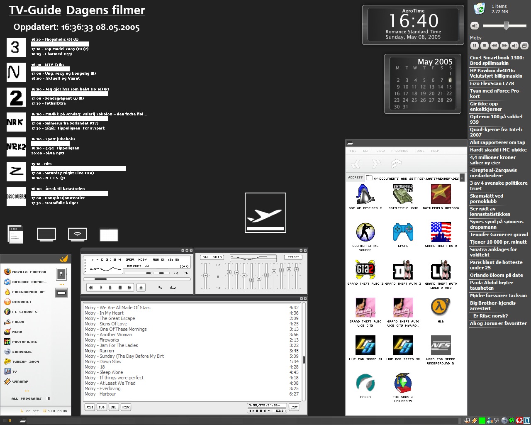Click Winamp eject button to open a file
531x425 pixels.
141,287
